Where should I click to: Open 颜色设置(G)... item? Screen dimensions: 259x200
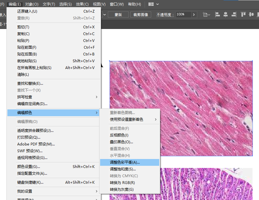point(54,167)
